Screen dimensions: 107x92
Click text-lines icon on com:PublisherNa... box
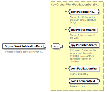coord(70,10)
